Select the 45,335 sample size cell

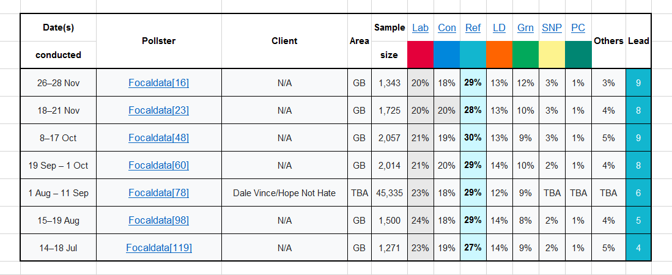click(390, 193)
